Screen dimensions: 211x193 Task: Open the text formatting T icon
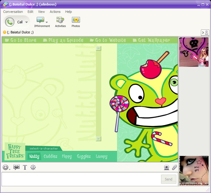[25, 168]
